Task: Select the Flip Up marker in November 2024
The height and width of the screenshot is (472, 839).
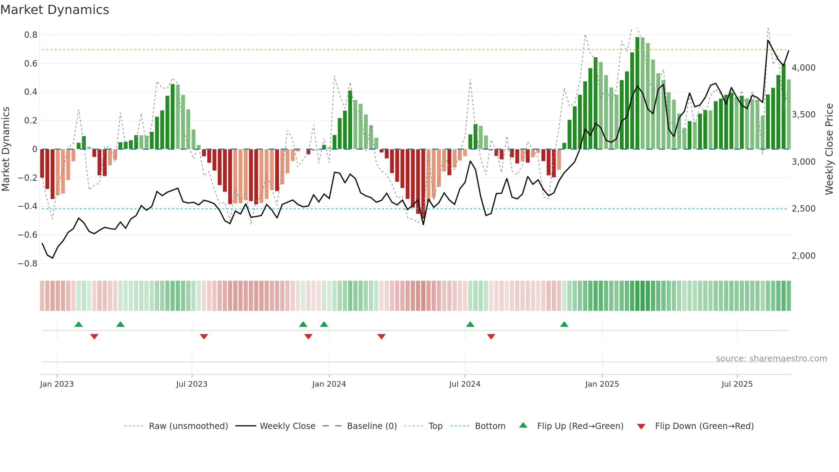Action: tap(564, 324)
